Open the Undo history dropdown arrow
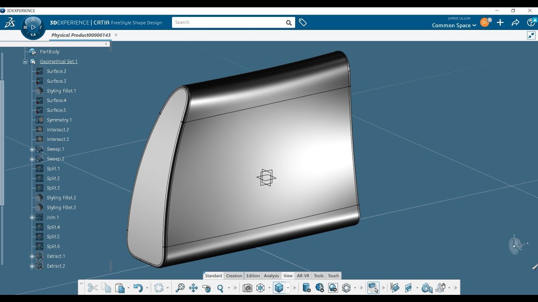 [147, 288]
